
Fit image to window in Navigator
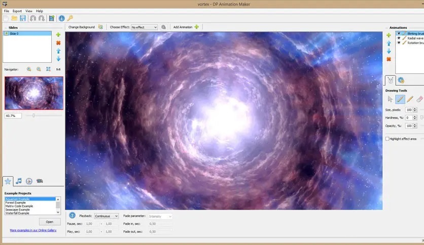pos(48,69)
